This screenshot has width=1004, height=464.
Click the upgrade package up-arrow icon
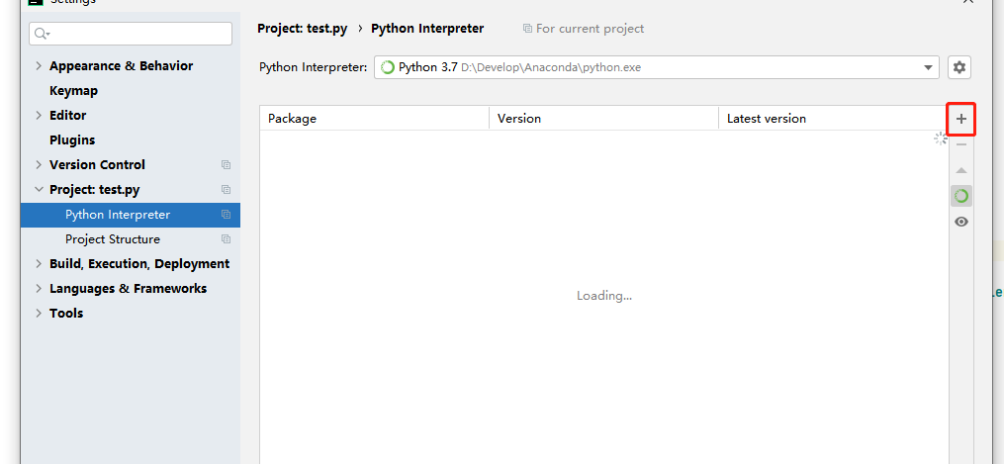tap(961, 170)
